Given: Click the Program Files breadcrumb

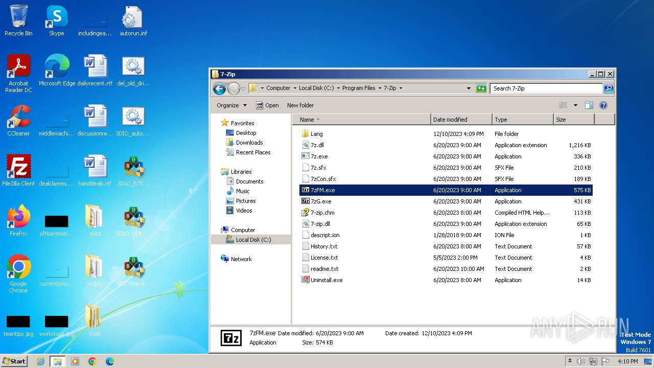Looking at the screenshot, I should click(x=359, y=88).
